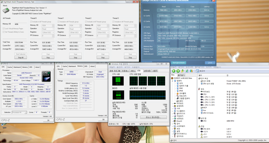Open CPU-Z Processor #1 selection dropdown

[x=19, y=113]
